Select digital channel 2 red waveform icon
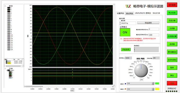 point(10,76)
